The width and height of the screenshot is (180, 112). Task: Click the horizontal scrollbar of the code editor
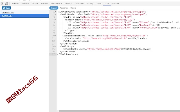(x=119, y=111)
